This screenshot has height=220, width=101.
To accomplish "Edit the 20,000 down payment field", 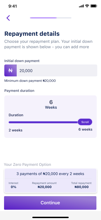I will coord(57,70).
